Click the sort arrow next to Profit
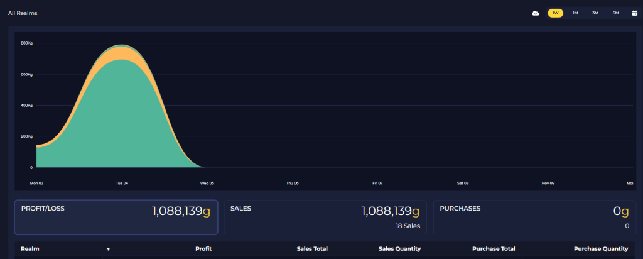The image size is (643, 259). (108, 249)
